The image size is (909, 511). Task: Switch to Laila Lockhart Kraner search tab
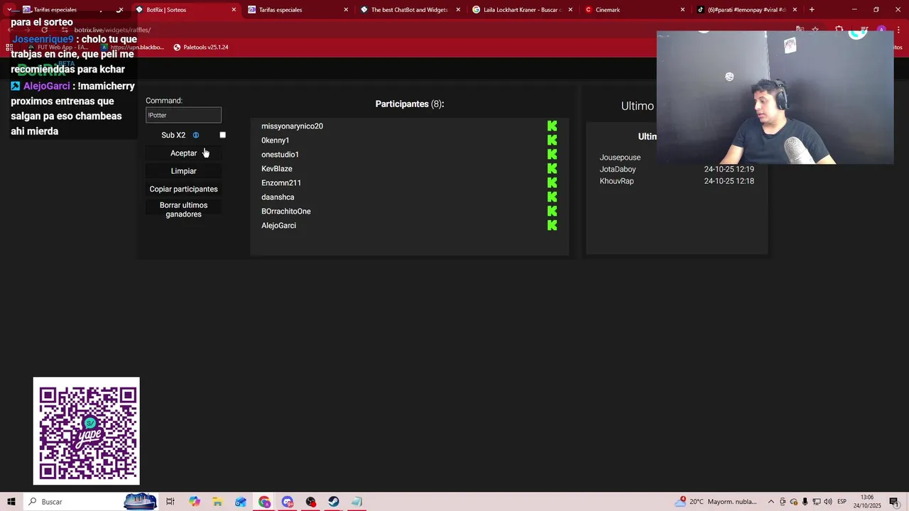(x=522, y=10)
